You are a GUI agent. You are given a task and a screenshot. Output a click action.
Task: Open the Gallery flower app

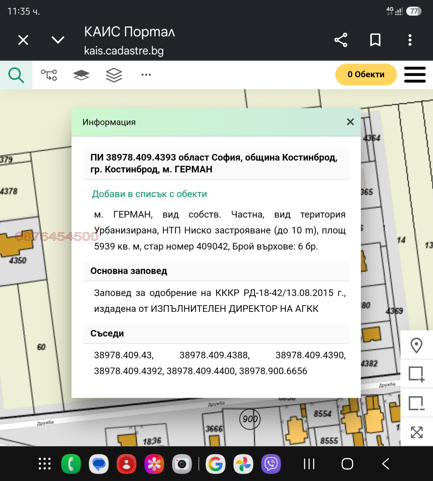154,464
